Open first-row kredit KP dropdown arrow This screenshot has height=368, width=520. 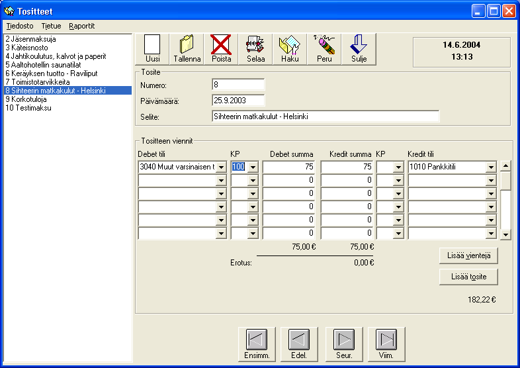(398, 167)
